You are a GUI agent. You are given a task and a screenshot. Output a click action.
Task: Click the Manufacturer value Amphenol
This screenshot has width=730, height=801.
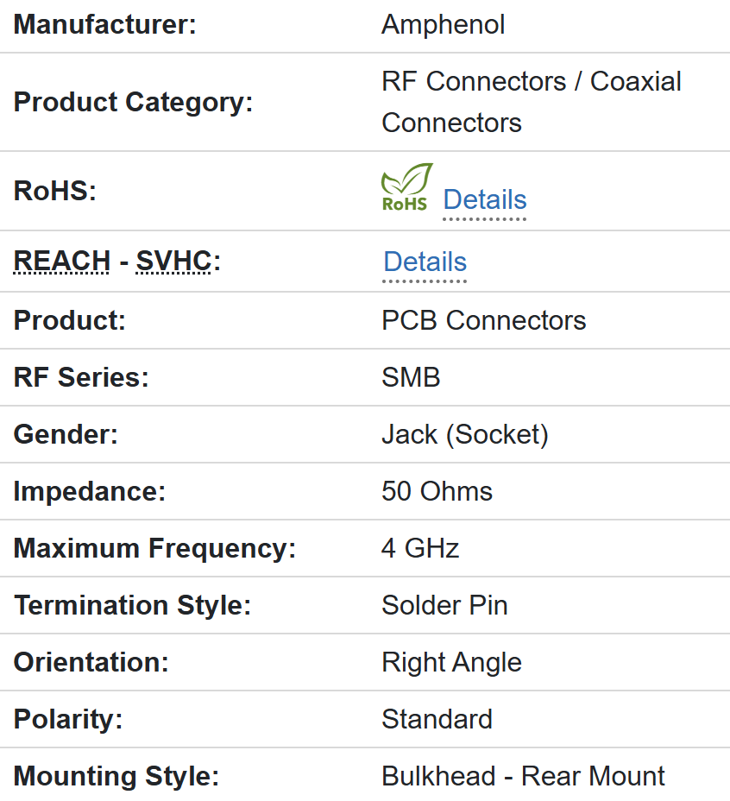pyautogui.click(x=443, y=24)
